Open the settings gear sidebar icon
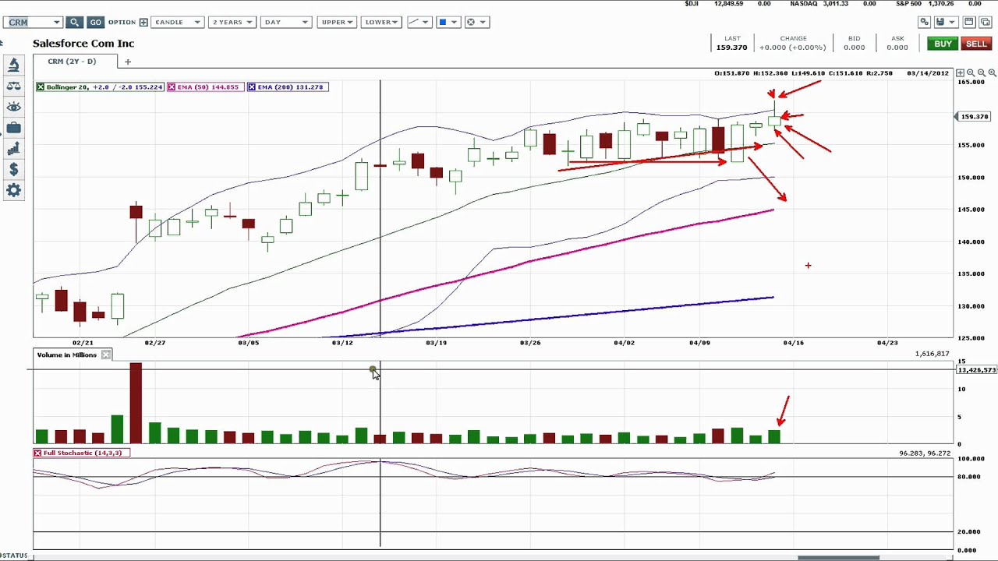 [x=13, y=190]
